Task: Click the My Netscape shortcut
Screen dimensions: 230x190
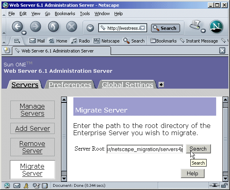Action: [107, 41]
